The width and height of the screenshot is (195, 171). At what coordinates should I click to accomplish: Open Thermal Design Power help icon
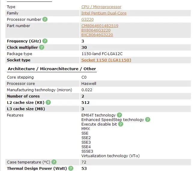(71, 168)
